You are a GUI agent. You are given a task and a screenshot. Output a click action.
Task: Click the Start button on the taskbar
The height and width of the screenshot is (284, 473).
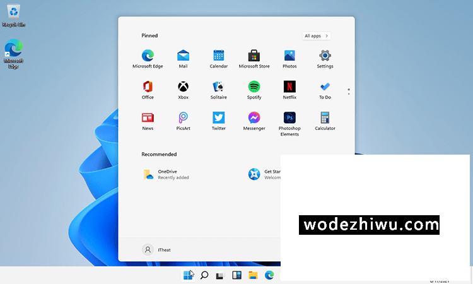[x=188, y=275]
